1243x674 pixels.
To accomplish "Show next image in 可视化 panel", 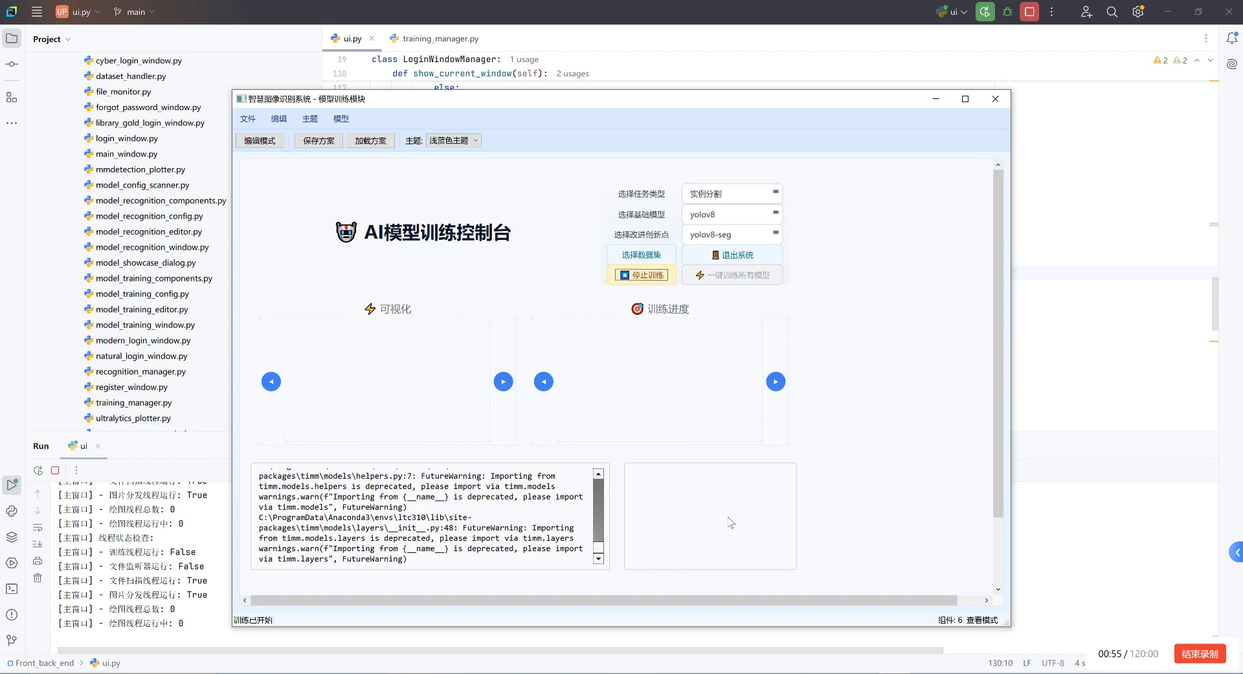I will 503,382.
